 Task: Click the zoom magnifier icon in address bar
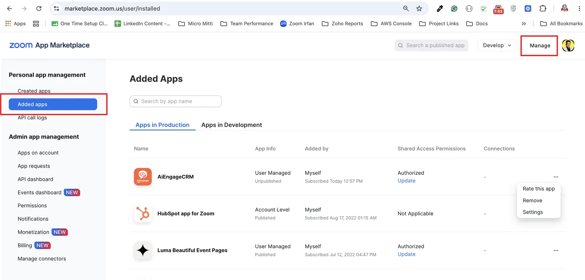click(x=406, y=8)
